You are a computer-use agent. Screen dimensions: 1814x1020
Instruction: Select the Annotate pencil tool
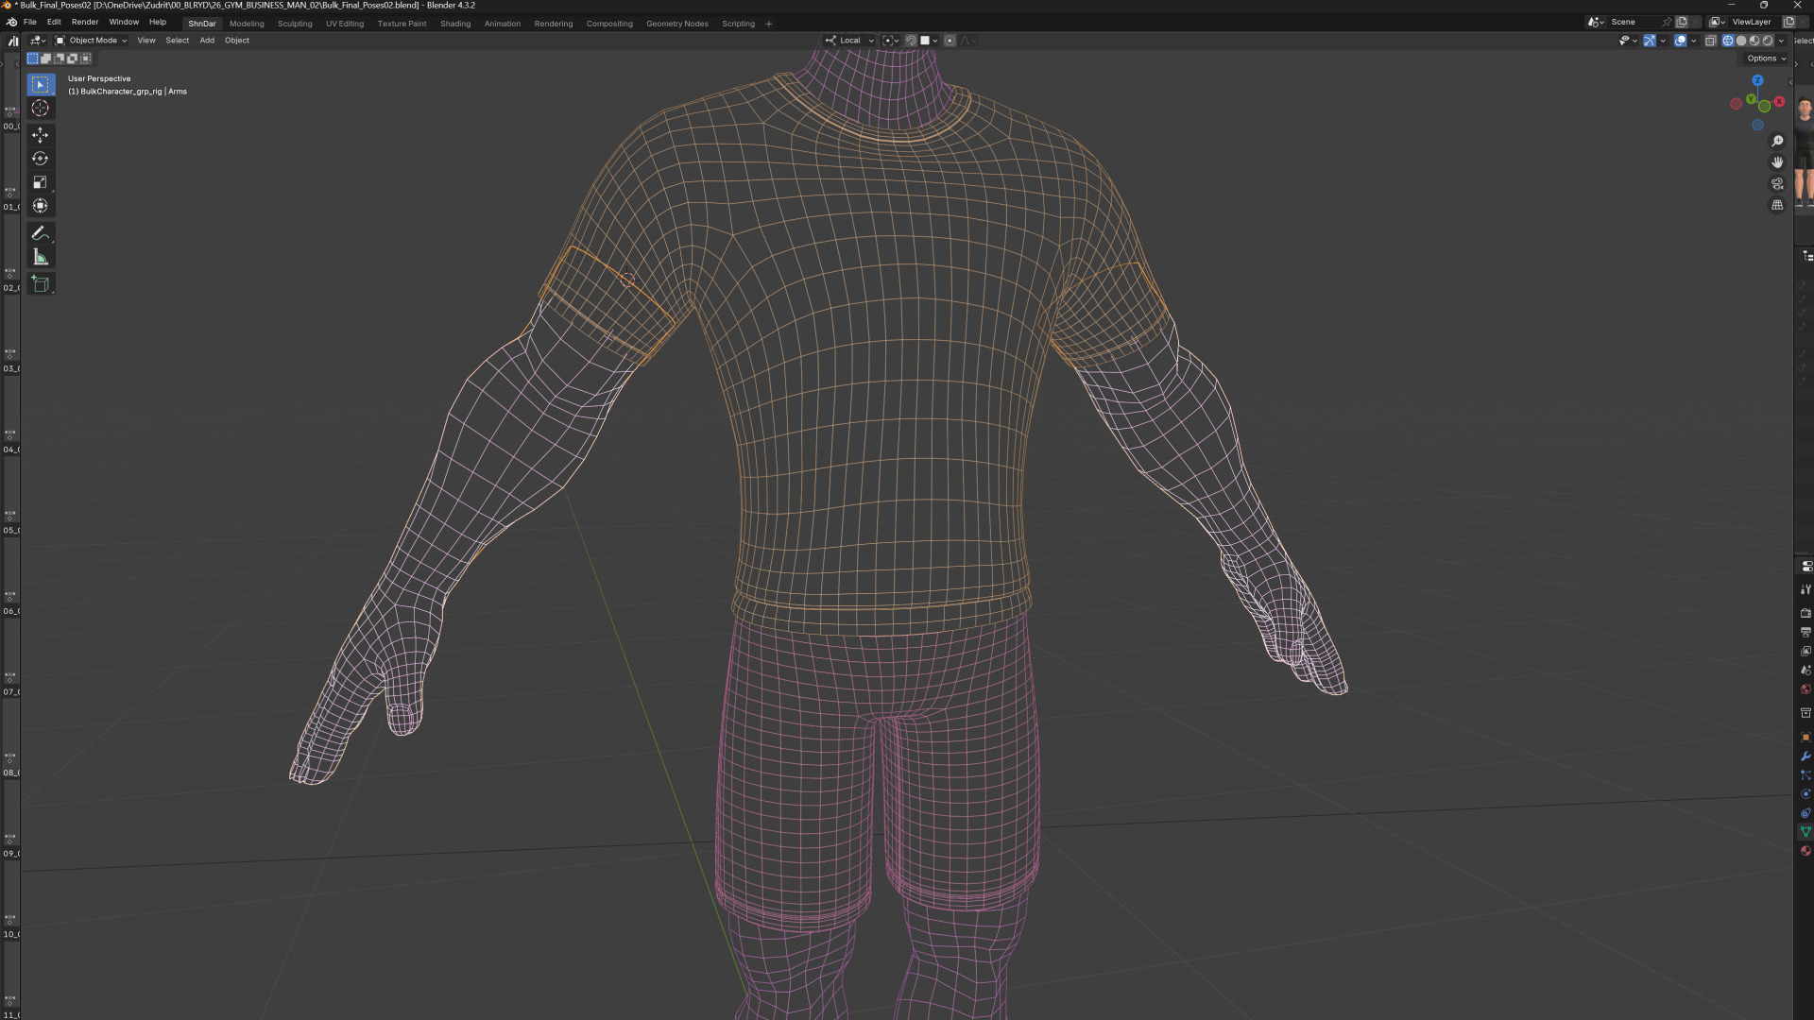[x=40, y=233]
